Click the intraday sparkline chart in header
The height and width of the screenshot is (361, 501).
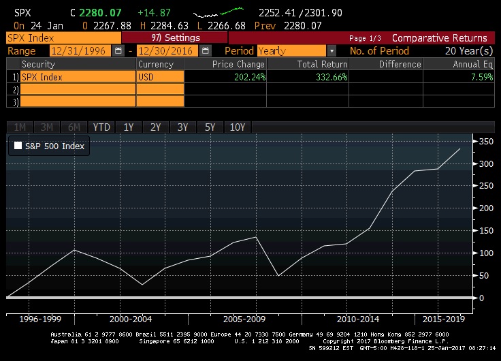click(219, 12)
